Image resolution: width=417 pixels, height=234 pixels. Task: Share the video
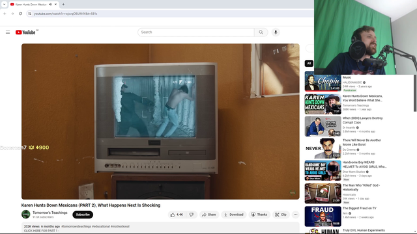209,214
